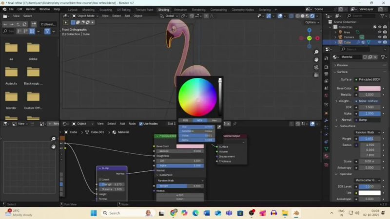Click the node editor zoom magnifier
Image resolution: width=390 pixels, height=219 pixels.
click(x=54, y=139)
